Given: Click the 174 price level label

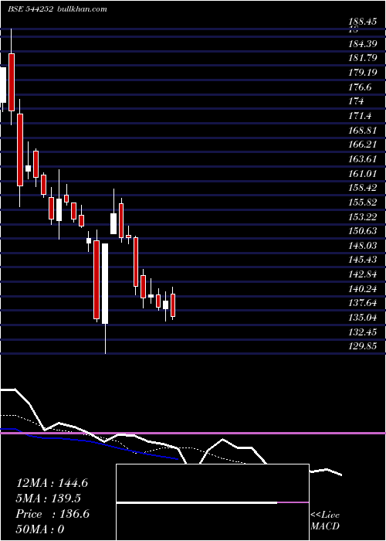Looking at the screenshot, I should pyautogui.click(x=356, y=101).
